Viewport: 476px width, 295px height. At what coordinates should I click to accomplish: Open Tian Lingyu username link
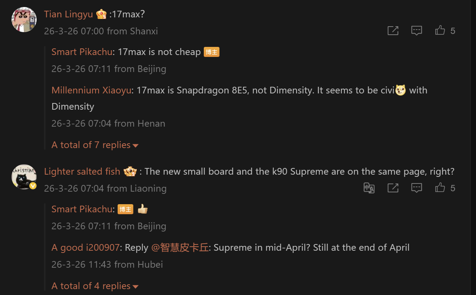pos(68,14)
